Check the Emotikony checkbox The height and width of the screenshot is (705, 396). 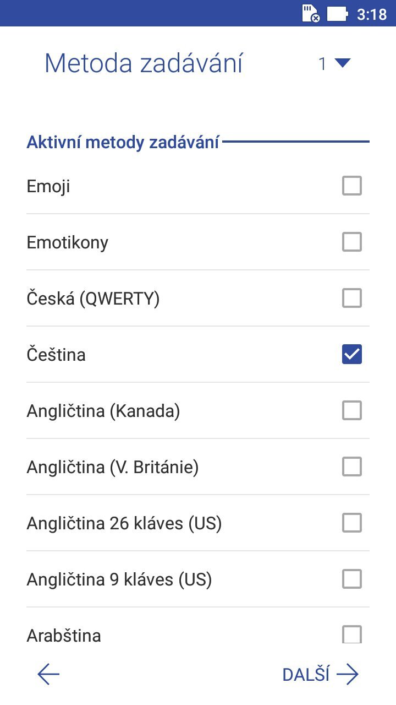[x=352, y=242]
